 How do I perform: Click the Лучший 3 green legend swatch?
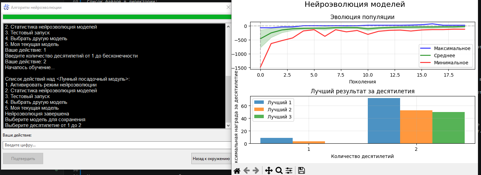click(x=259, y=117)
